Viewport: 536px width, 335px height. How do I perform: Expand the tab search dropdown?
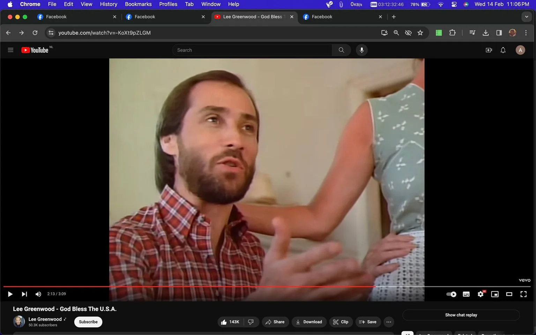click(x=527, y=17)
